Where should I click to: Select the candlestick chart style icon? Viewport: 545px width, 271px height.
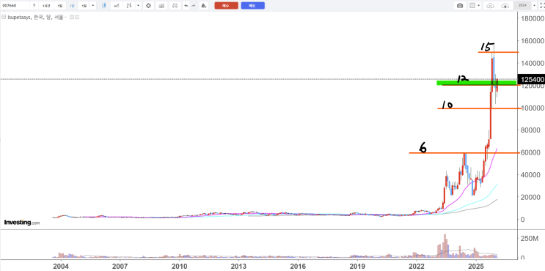pos(104,6)
